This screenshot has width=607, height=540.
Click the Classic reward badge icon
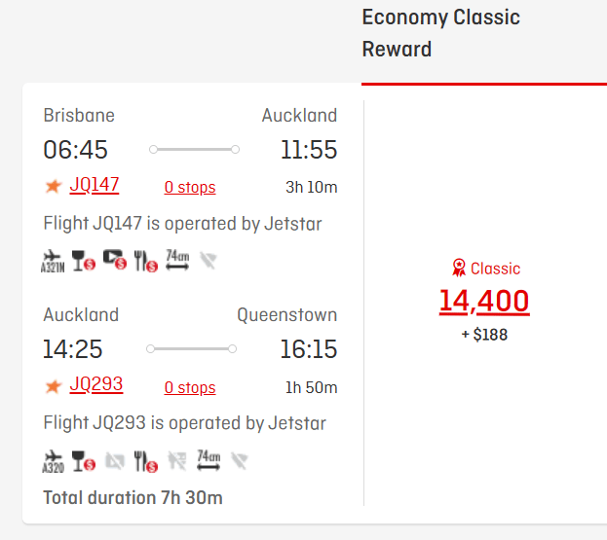pos(459,269)
